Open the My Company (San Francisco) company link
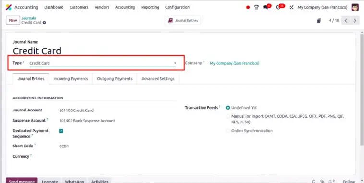364x183 pixels. pos(234,63)
